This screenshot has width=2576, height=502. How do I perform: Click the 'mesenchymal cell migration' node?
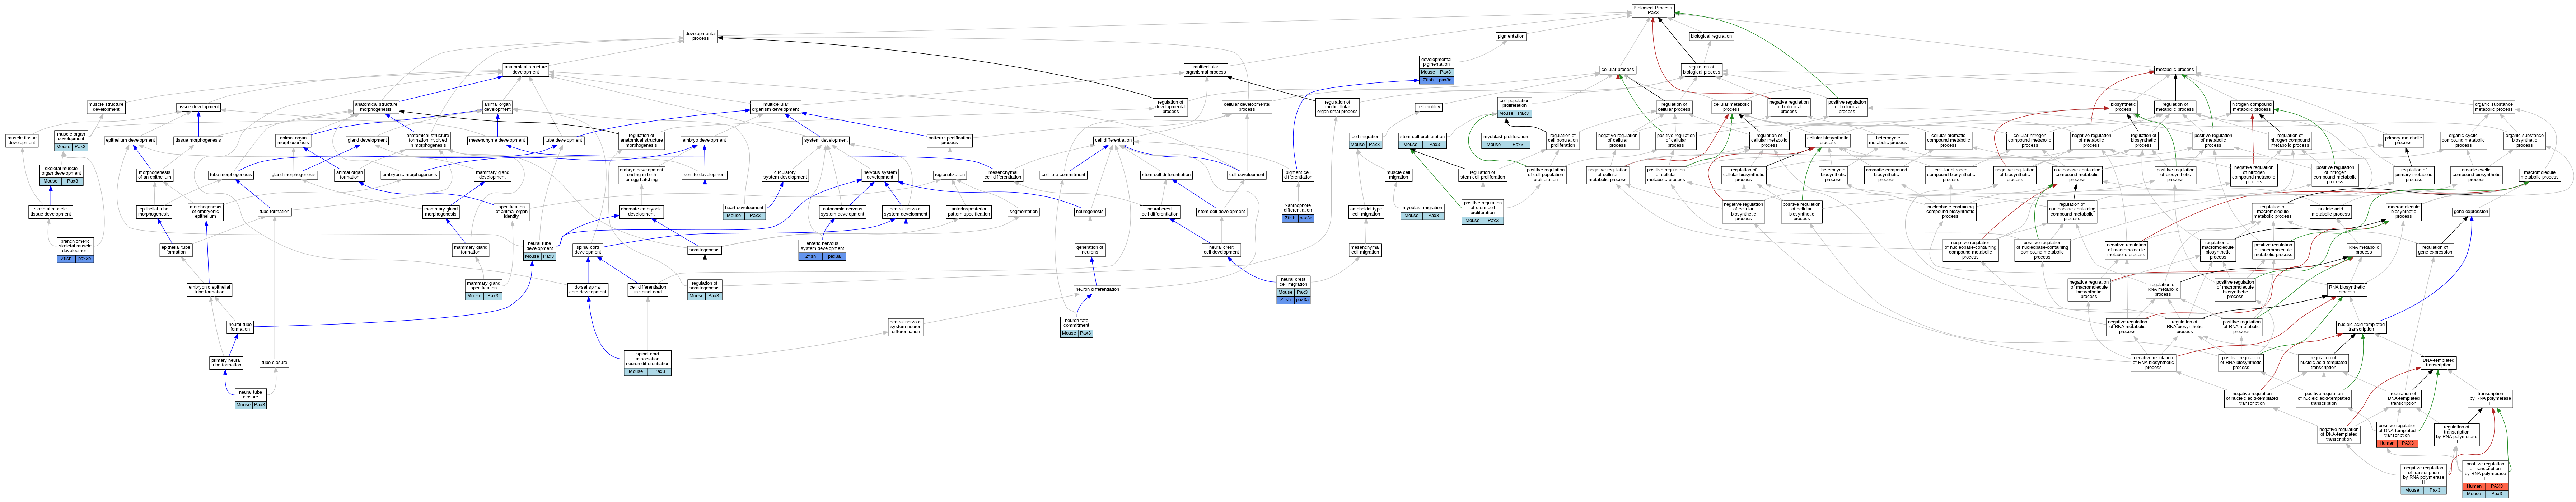1365,250
